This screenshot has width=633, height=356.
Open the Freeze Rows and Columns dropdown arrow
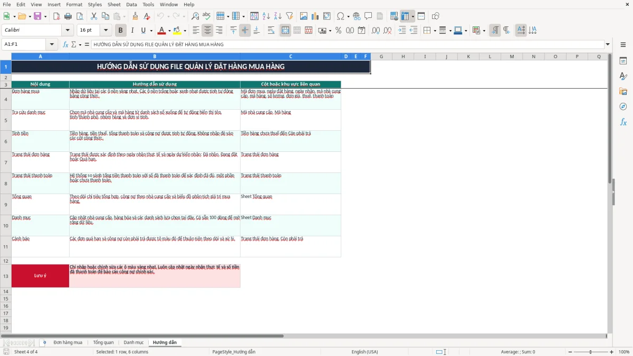[413, 16]
